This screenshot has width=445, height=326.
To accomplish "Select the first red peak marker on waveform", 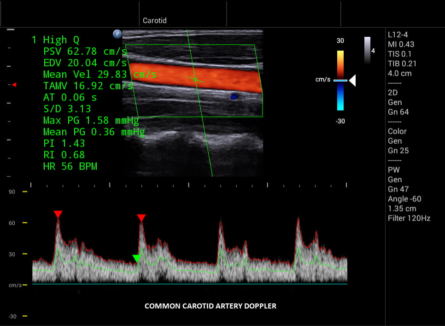I will (58, 214).
